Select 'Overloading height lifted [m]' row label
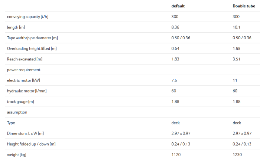This screenshot has height=159, width=260. click(x=32, y=49)
